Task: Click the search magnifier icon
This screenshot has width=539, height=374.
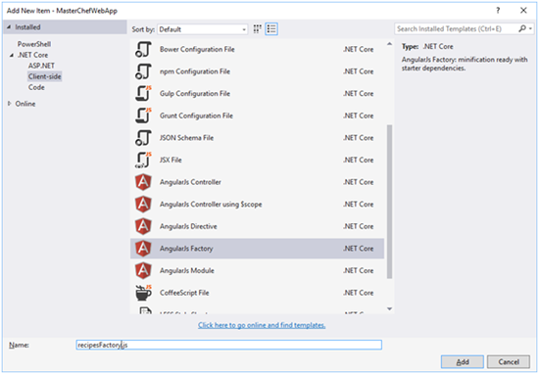Action: (x=522, y=28)
